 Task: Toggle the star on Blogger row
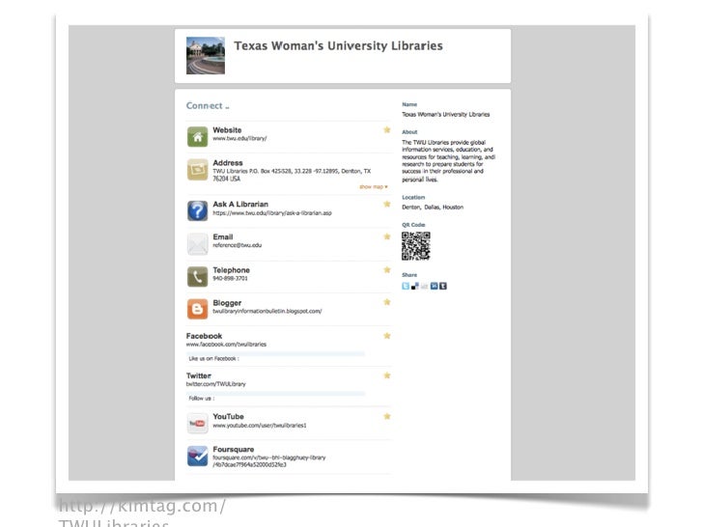tap(387, 302)
